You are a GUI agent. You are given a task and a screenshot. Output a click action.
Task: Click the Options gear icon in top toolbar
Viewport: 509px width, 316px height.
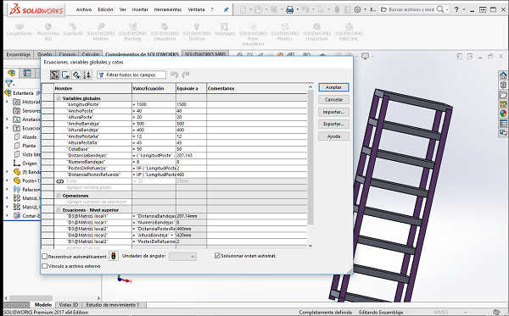tap(357, 9)
